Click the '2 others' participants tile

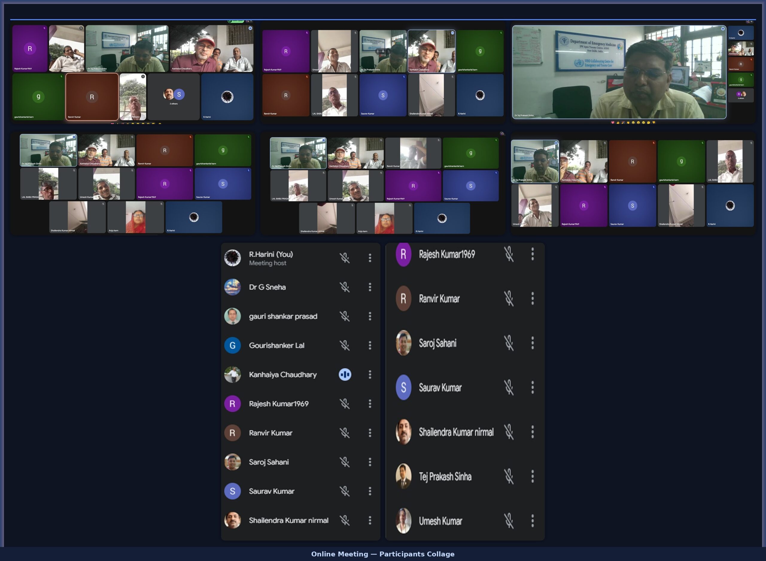pos(174,97)
